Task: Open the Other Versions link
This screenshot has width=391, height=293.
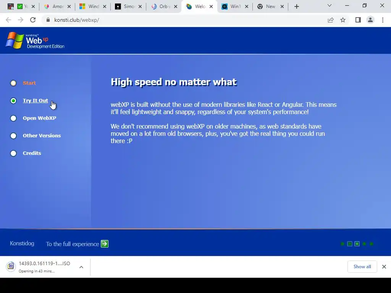Action: pyautogui.click(x=42, y=136)
